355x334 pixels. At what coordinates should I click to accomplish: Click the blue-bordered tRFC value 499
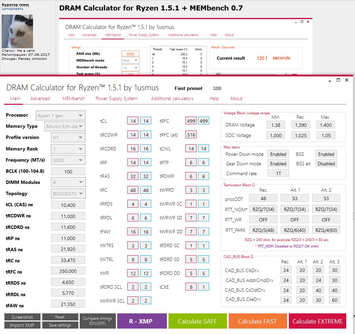(x=204, y=121)
